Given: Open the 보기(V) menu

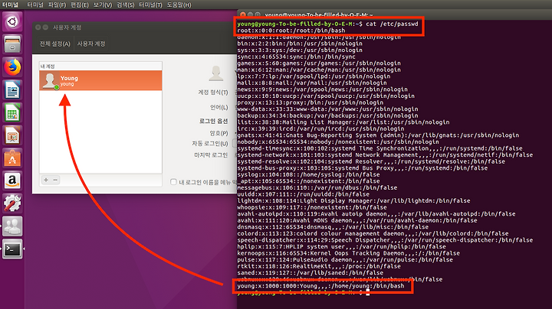Looking at the screenshot, I should (103, 5).
